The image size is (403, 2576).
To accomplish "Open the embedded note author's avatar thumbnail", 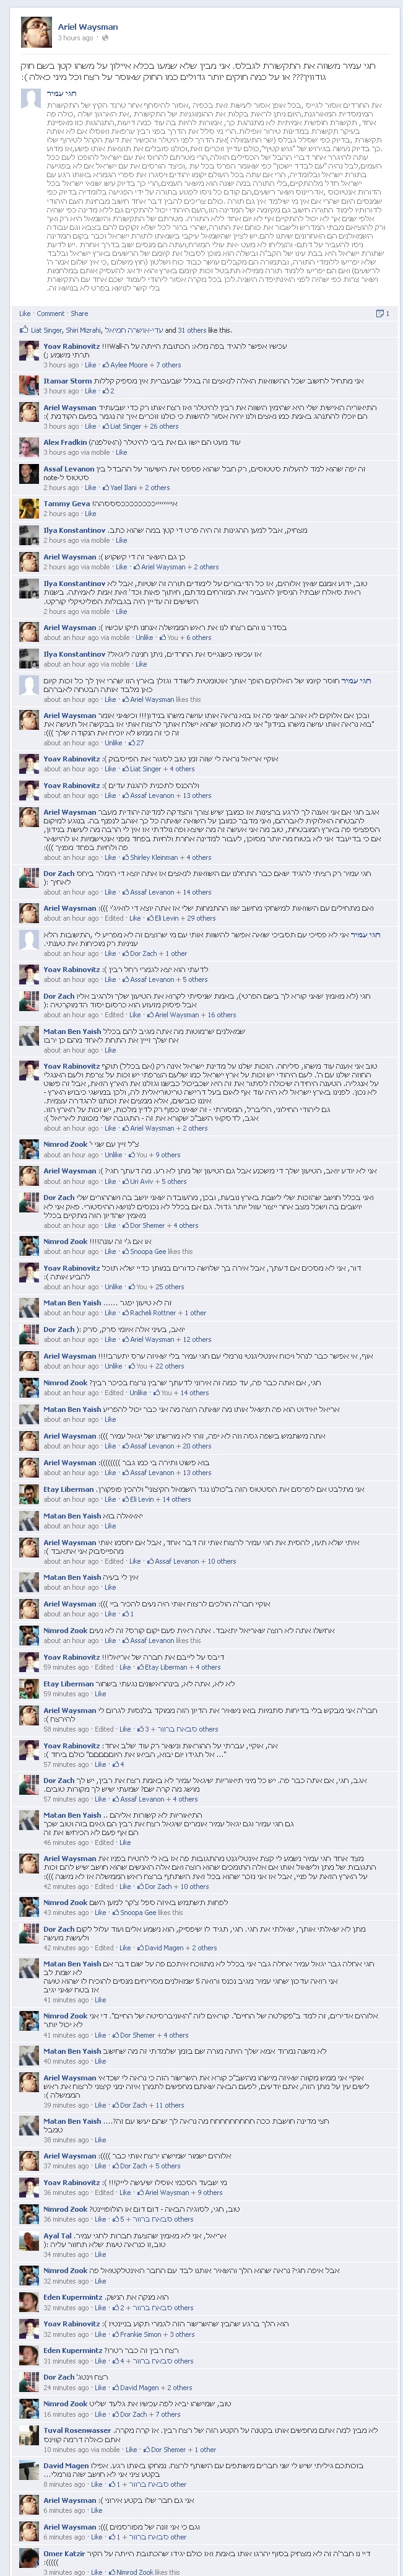I will point(30,97).
